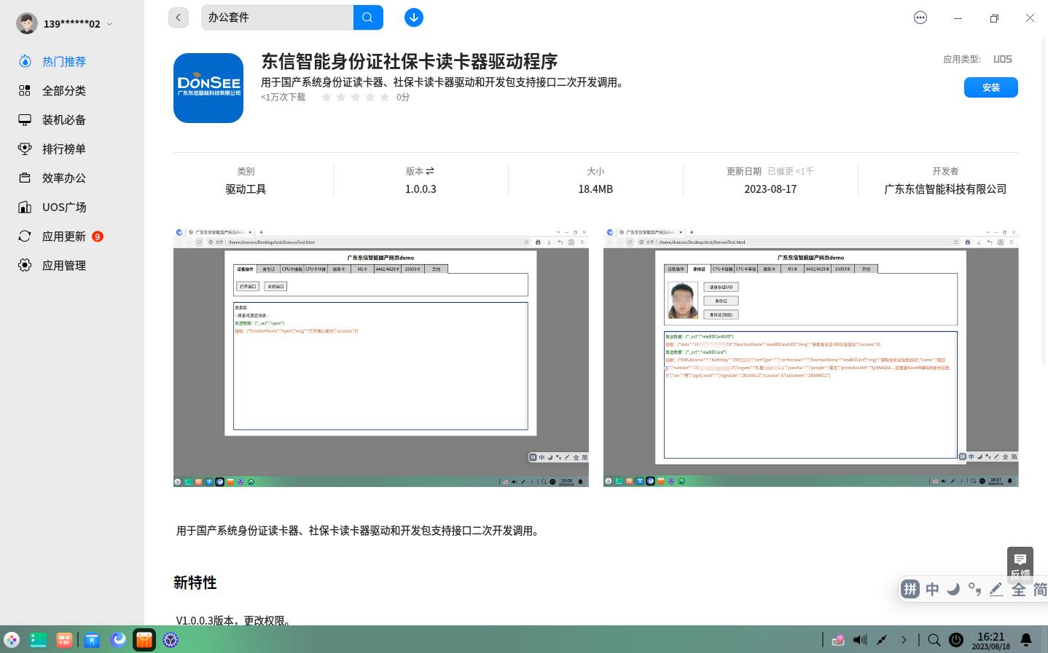Viewport: 1048px width, 653px height.
Task: Click the 反馈 feedback button
Action: [x=1020, y=566]
